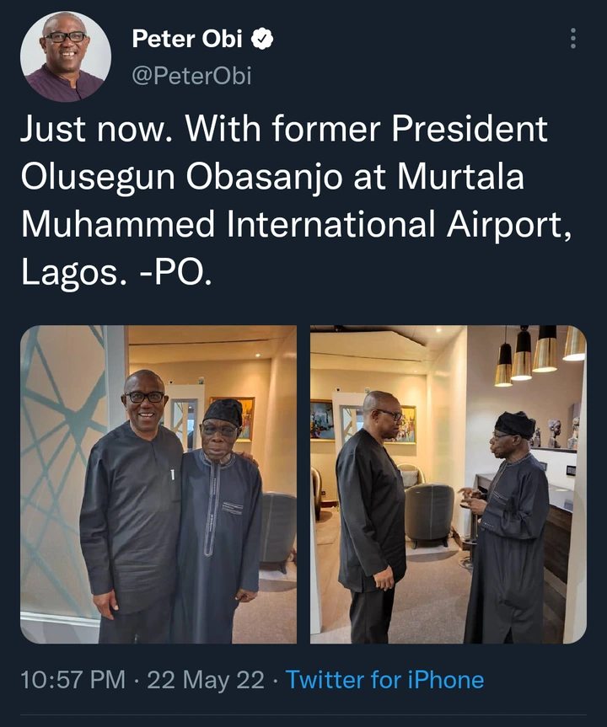Click the 22 May 22 date
Image resolution: width=607 pixels, height=727 pixels.
point(206,680)
